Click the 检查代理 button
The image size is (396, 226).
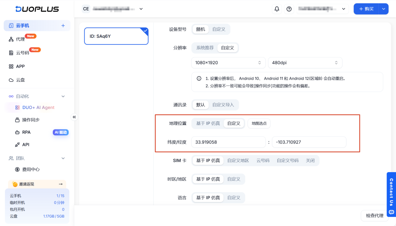coord(374,216)
